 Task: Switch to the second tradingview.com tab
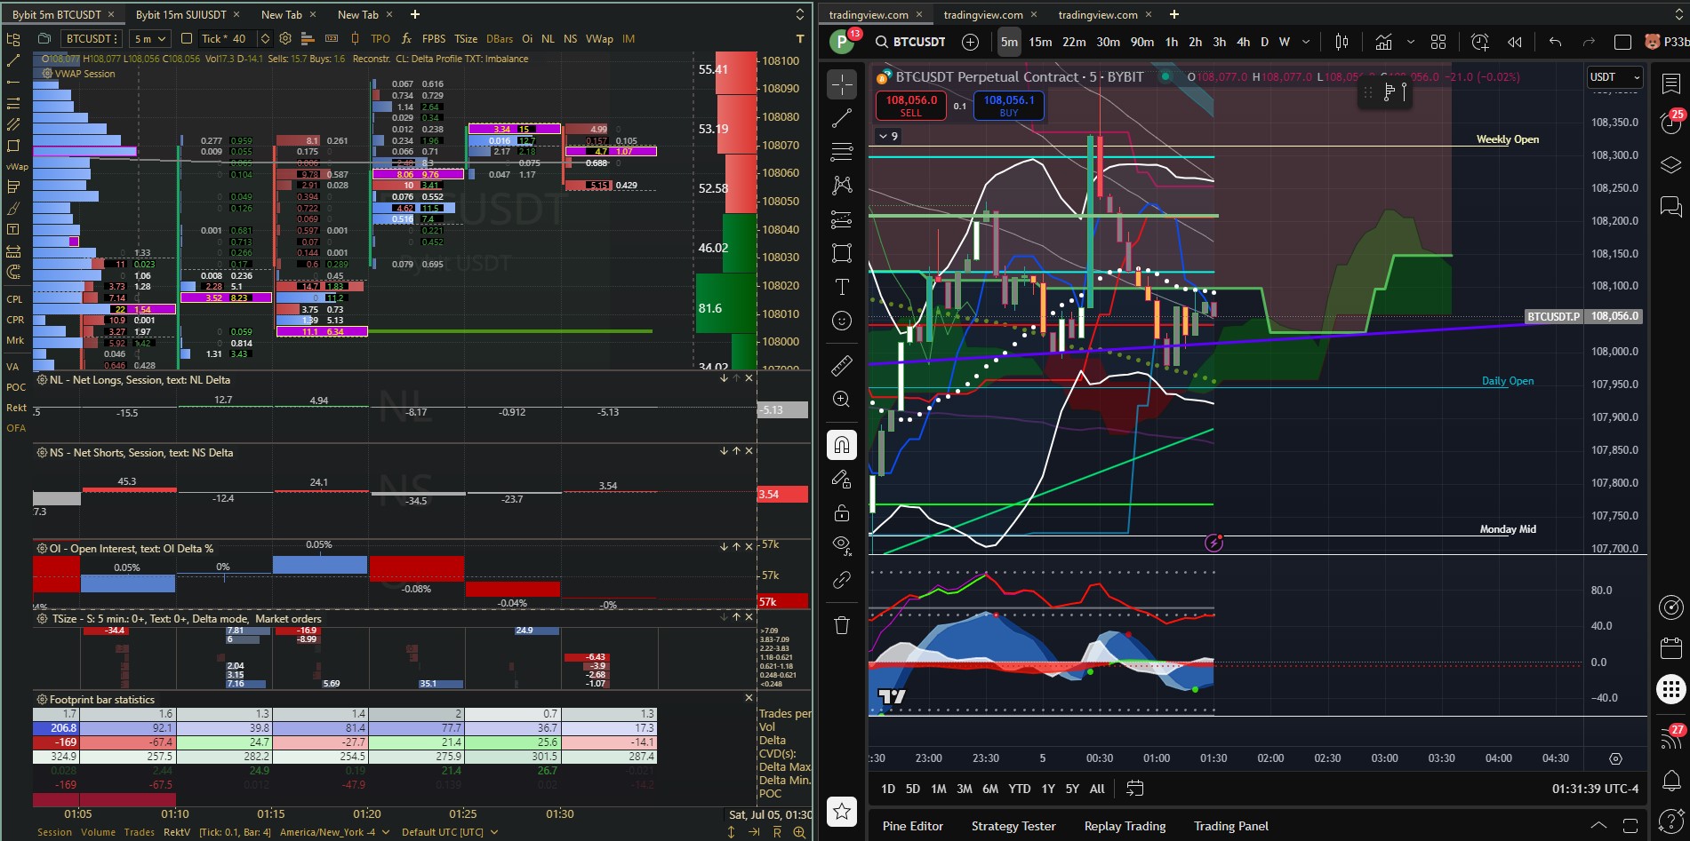pos(983,14)
